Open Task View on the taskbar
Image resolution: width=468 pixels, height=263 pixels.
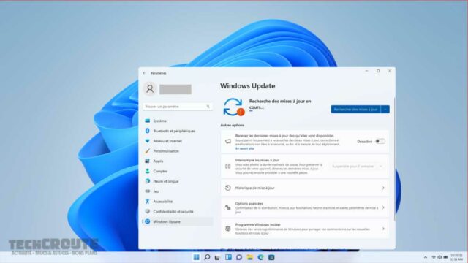tap(217, 257)
